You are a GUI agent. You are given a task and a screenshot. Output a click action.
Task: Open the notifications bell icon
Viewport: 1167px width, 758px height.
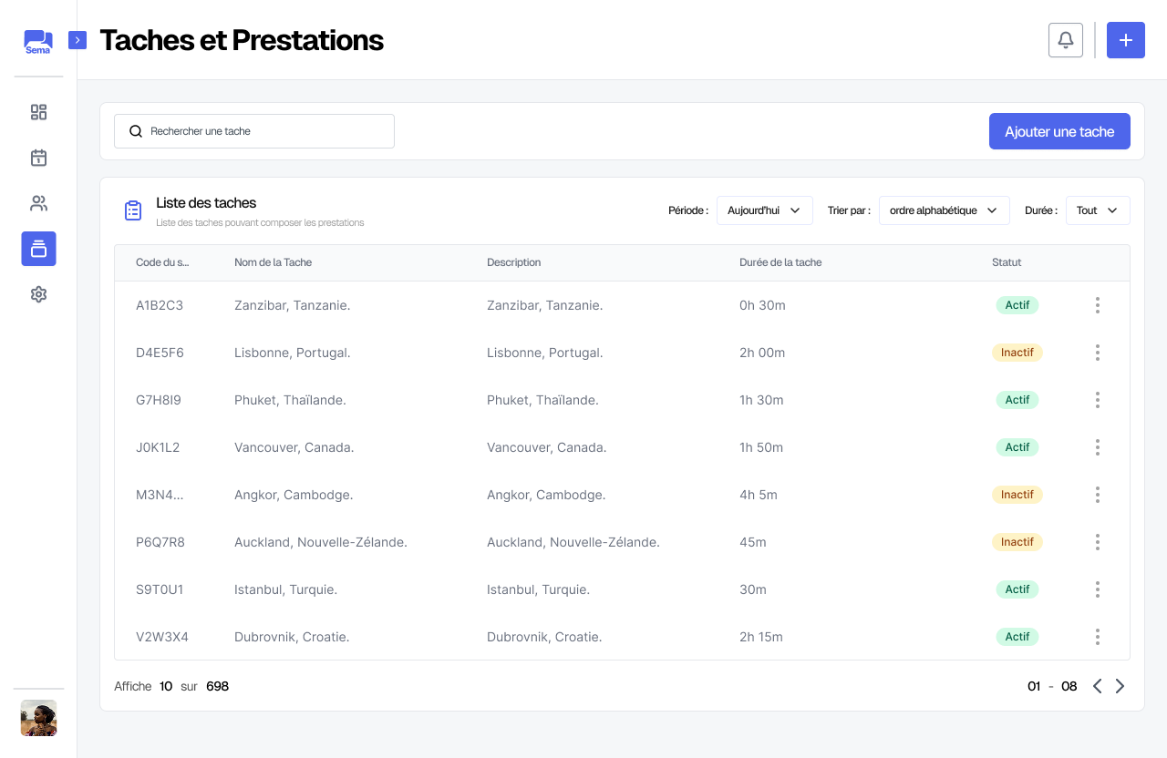pos(1066,40)
